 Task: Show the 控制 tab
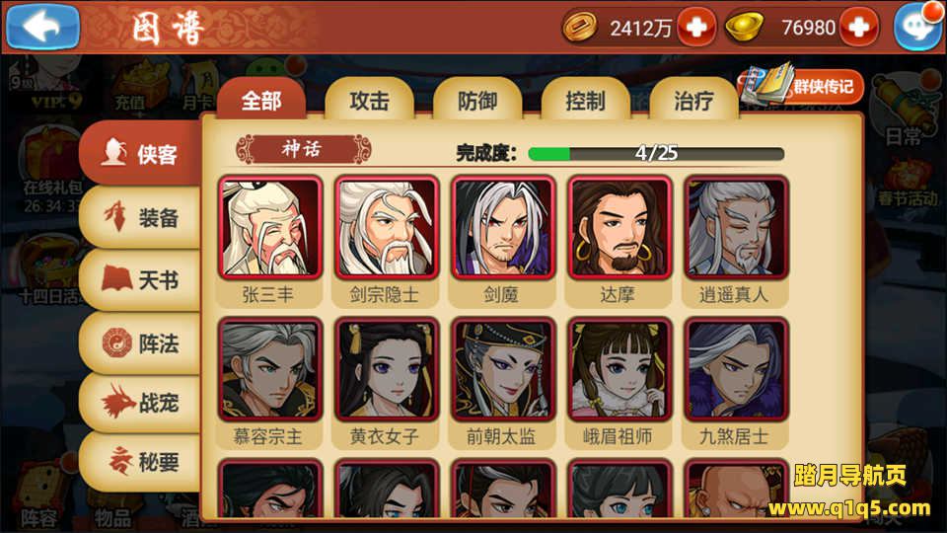(x=585, y=100)
